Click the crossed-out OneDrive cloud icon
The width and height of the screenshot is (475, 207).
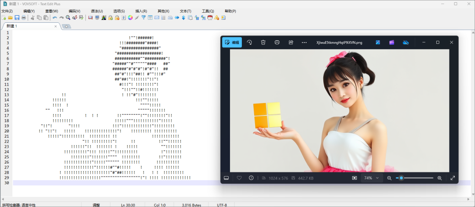(406, 42)
